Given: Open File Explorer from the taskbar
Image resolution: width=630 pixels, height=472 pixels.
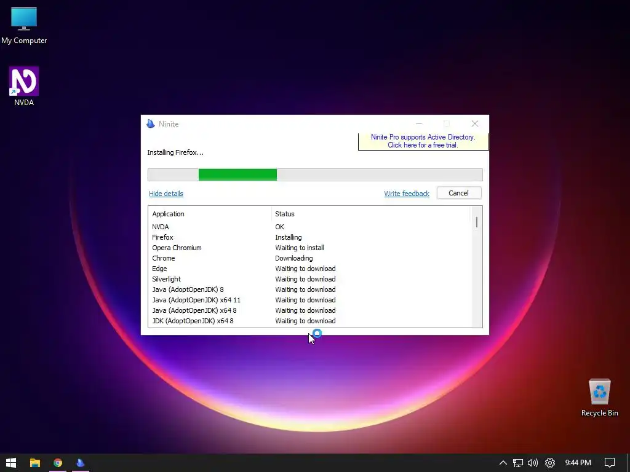Looking at the screenshot, I should click(x=35, y=463).
